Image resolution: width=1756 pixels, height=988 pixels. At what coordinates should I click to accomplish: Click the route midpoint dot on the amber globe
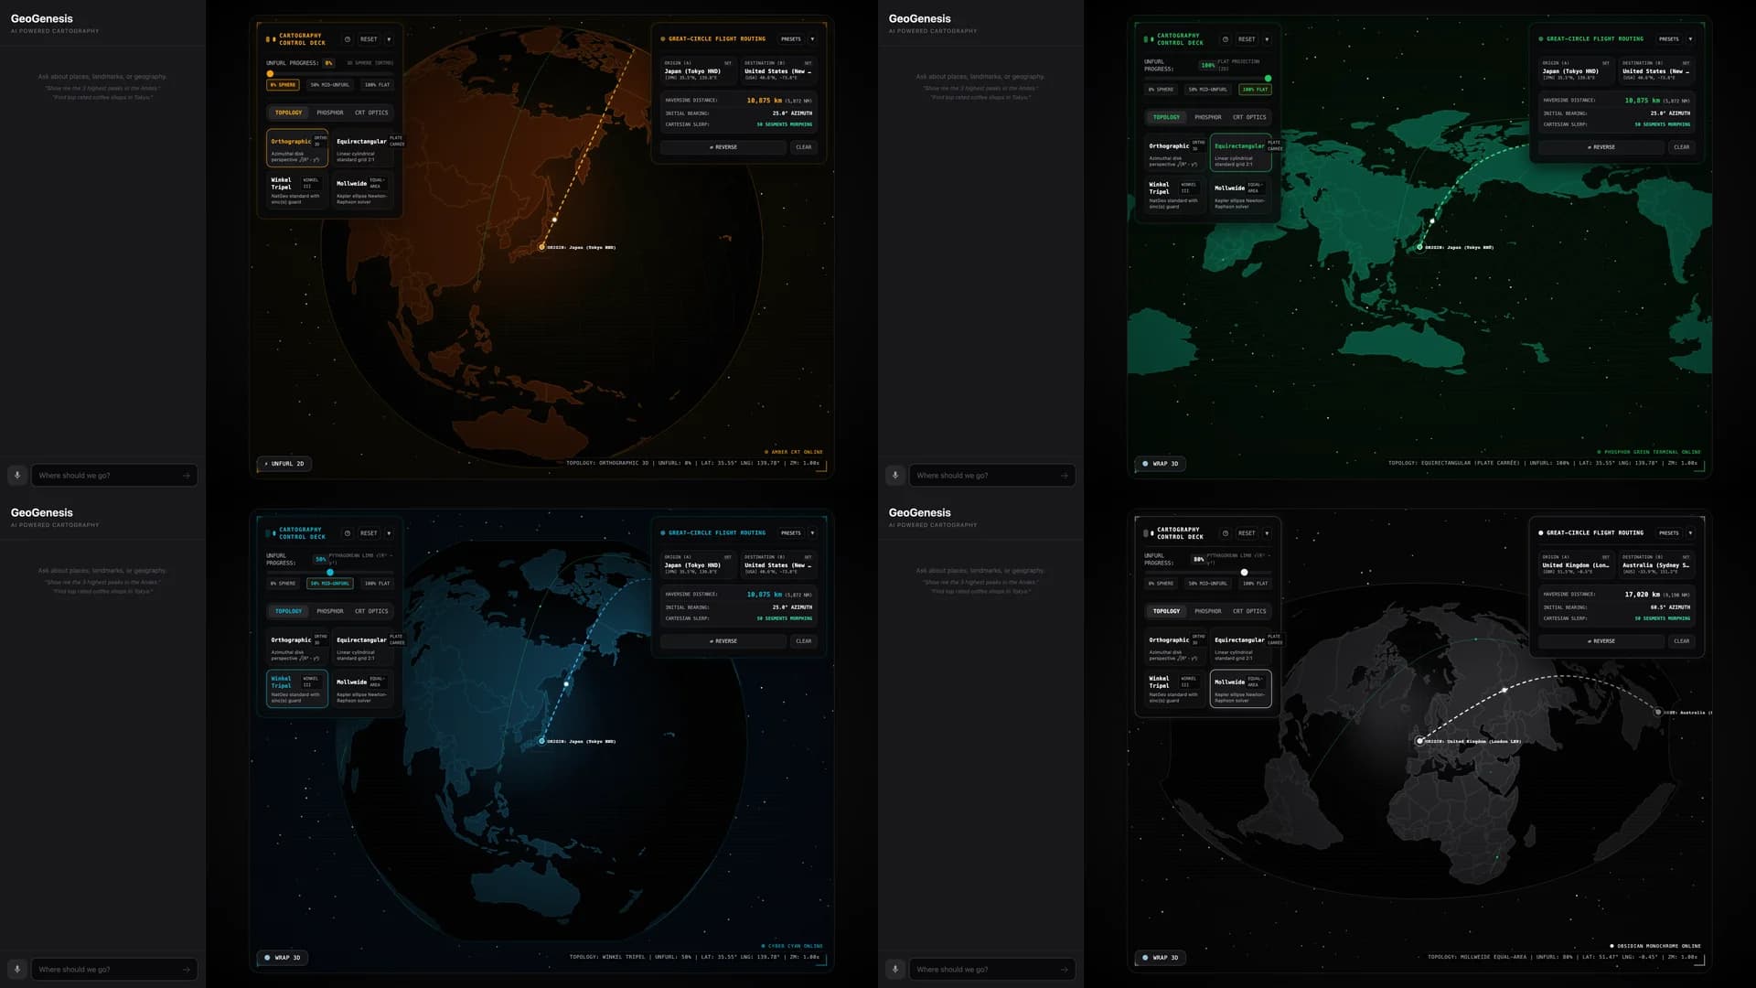click(x=554, y=220)
